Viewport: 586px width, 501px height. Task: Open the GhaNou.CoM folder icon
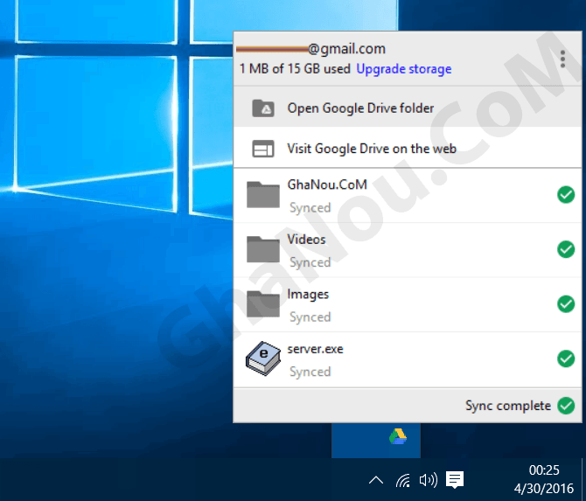263,194
